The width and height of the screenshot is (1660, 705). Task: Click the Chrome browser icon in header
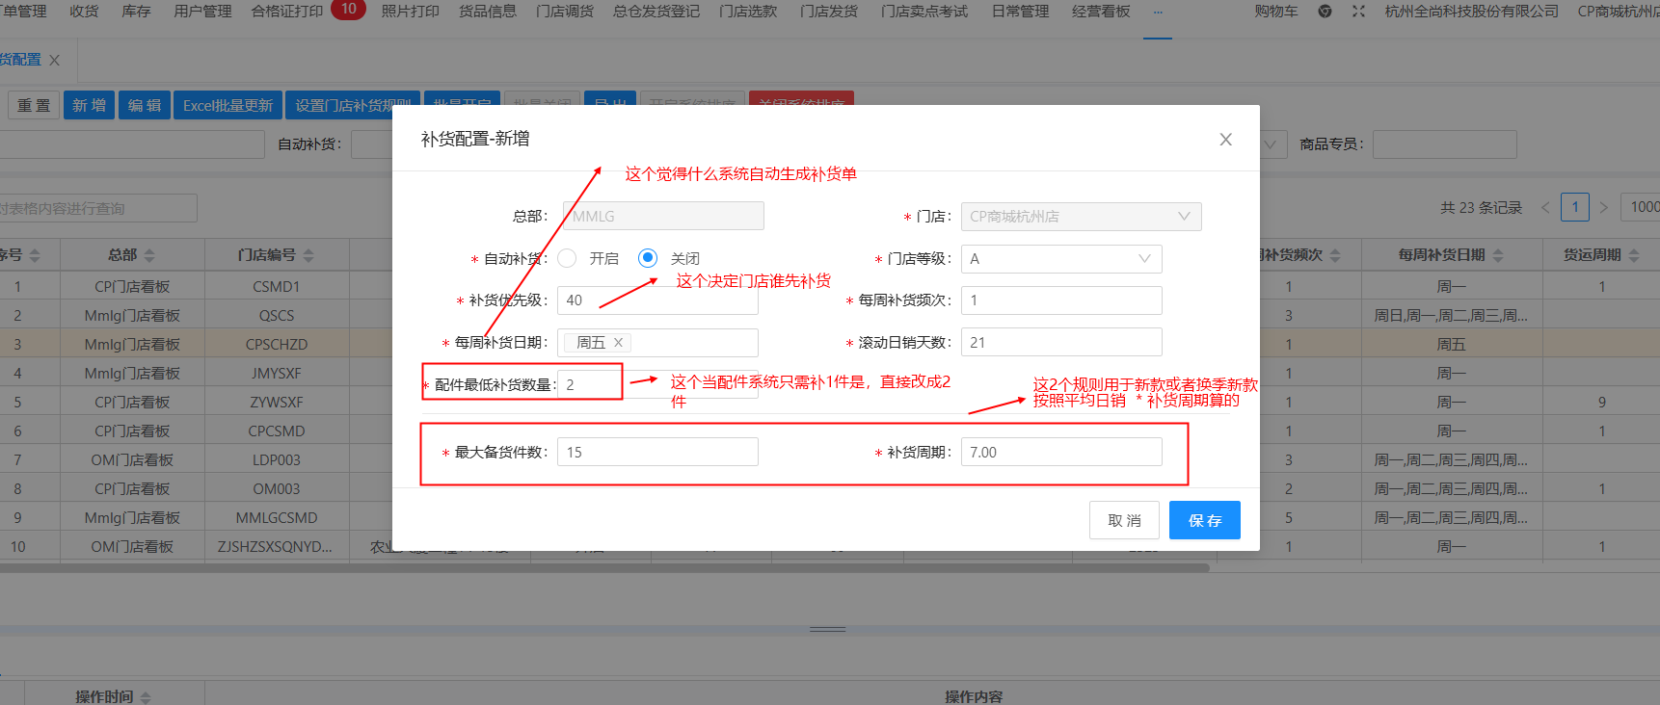tap(1325, 12)
